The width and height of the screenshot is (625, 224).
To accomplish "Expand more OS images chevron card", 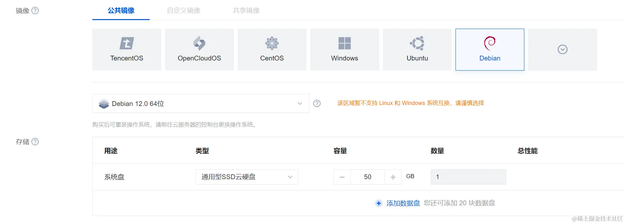I will (563, 50).
